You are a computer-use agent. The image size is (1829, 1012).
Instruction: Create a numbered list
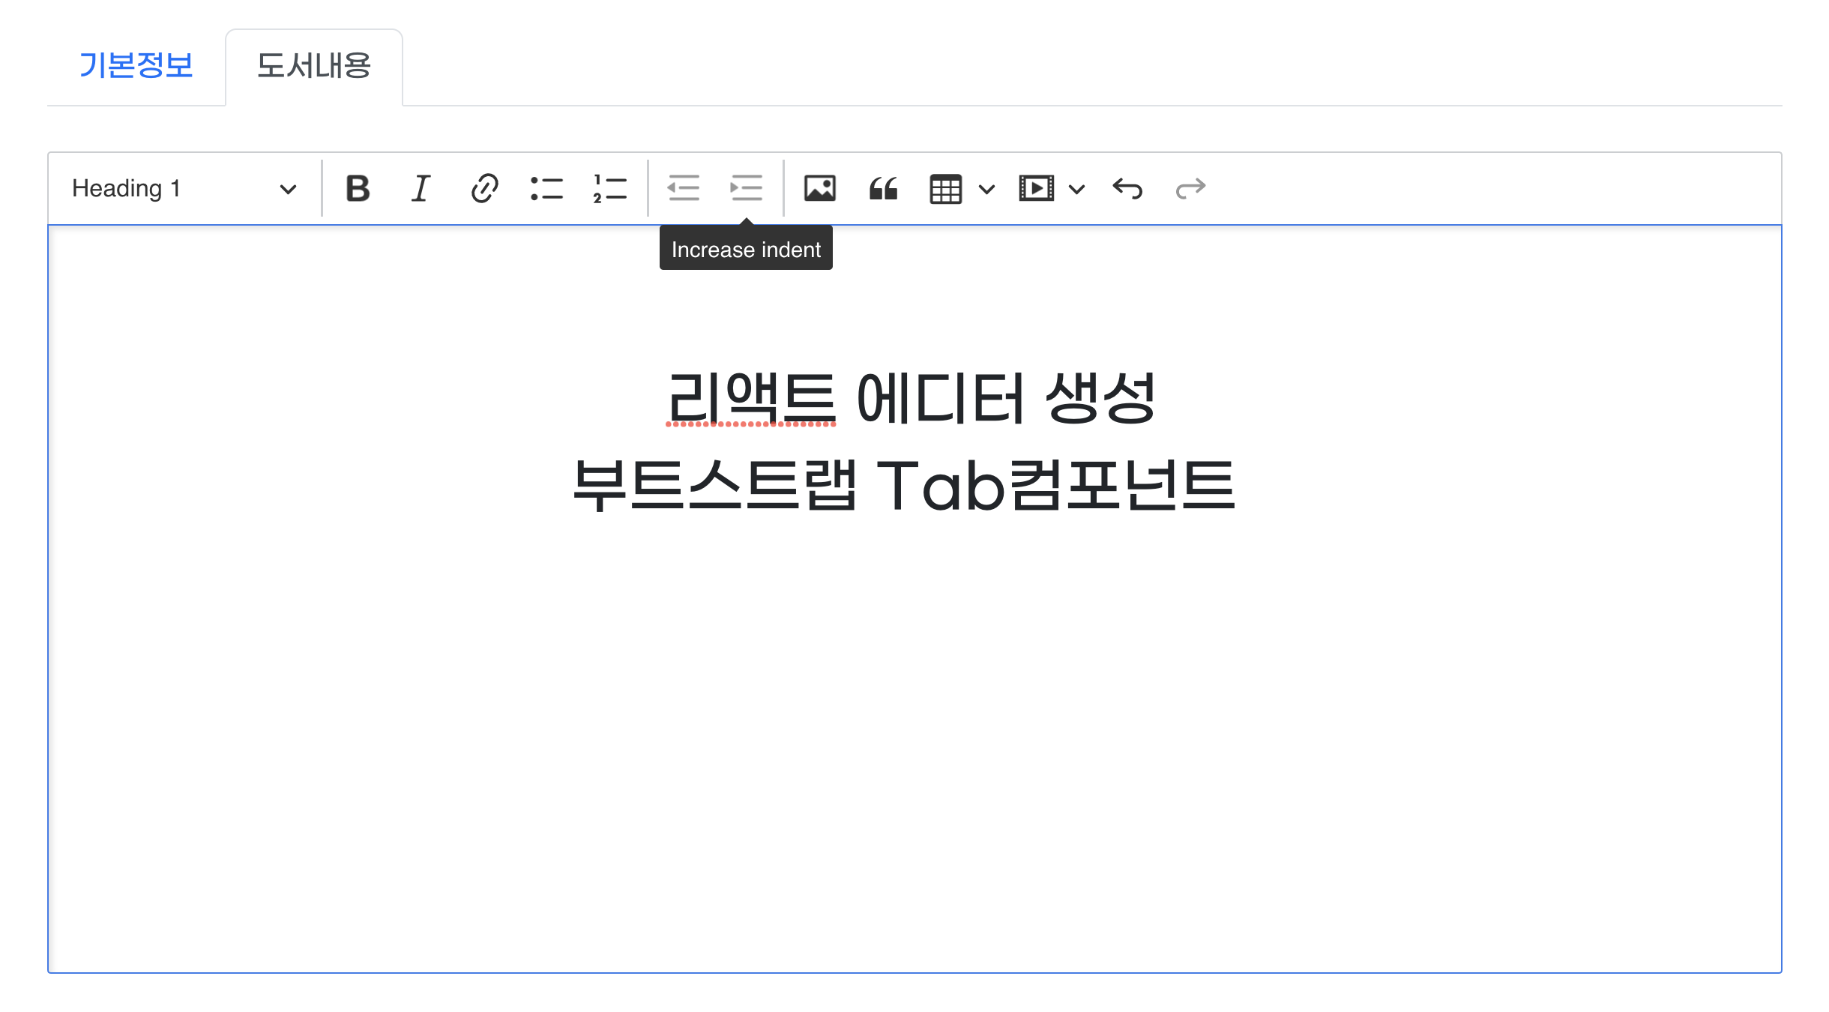[x=609, y=188]
